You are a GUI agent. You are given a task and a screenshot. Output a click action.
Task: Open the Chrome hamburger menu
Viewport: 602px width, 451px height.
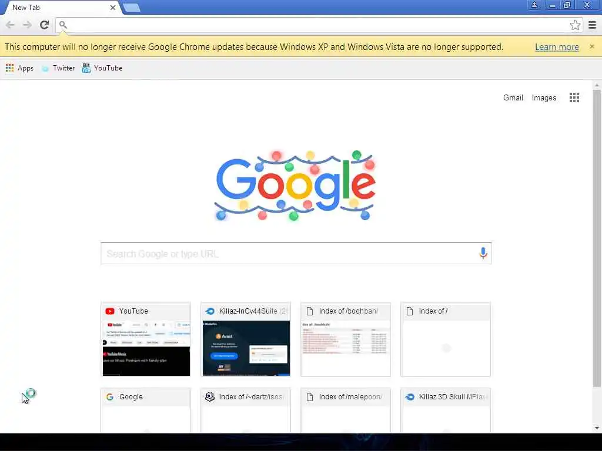click(x=593, y=25)
